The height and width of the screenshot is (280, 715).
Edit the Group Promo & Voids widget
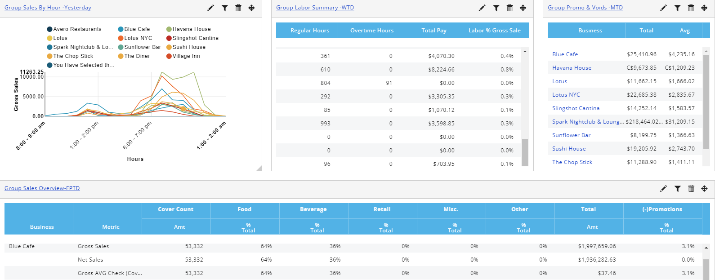(663, 8)
